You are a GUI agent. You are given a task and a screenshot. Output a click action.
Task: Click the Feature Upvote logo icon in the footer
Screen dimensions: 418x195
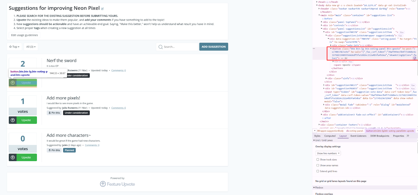(103, 184)
